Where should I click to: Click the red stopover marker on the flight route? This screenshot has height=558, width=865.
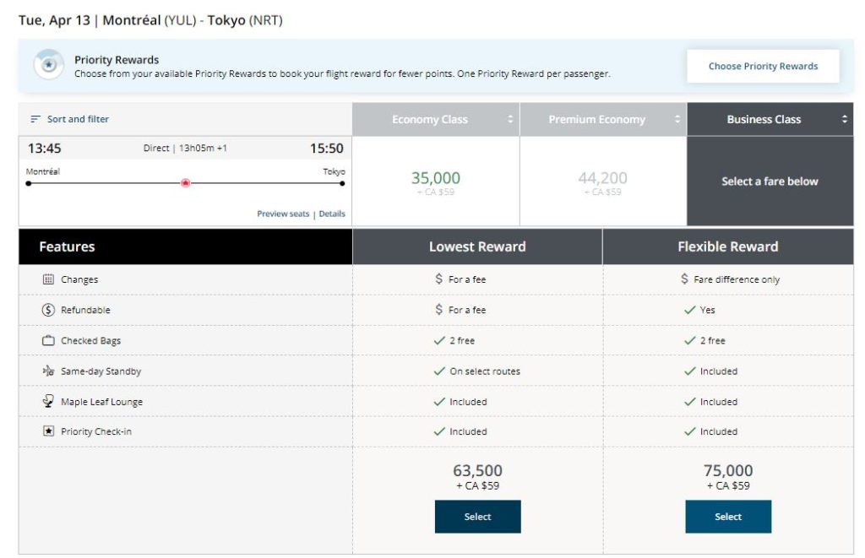pyautogui.click(x=185, y=181)
